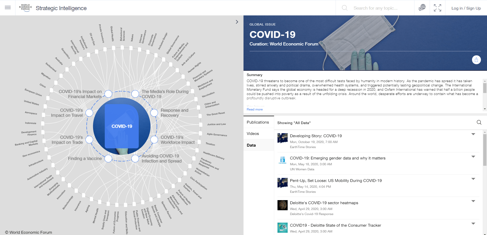Click the Justice and Law topic label
The height and width of the screenshot is (235, 487).
216,124
